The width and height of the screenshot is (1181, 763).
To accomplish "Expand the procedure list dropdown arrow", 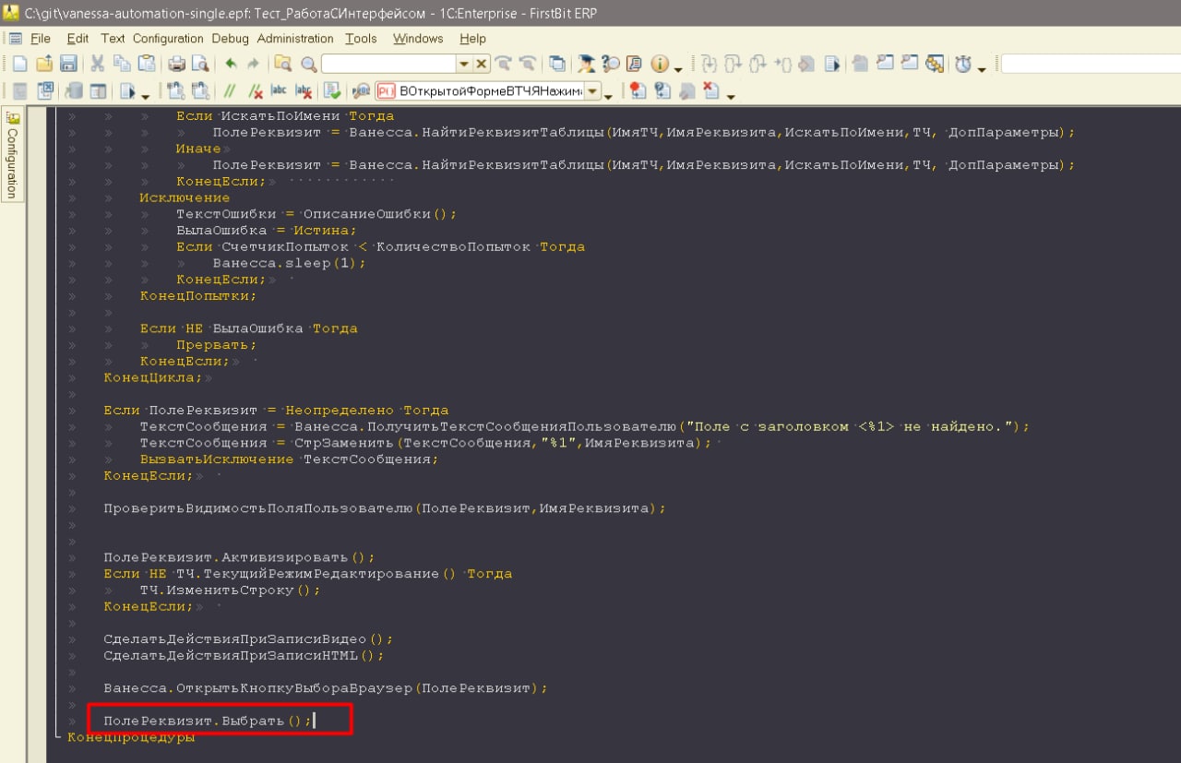I will [x=593, y=90].
